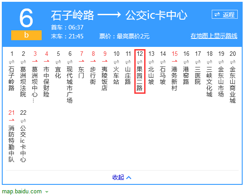Collapse the stop list with 收起

tap(118, 177)
